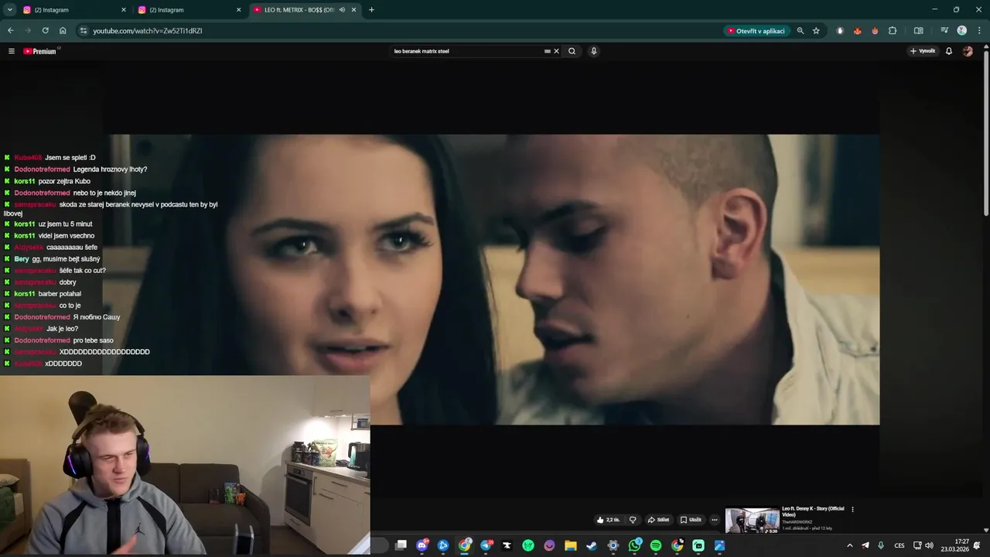This screenshot has height=557, width=990.
Task: Go to the browser home page
Action: (x=63, y=31)
